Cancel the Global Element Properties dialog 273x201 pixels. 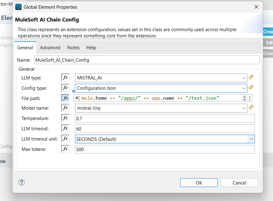pos(239,183)
